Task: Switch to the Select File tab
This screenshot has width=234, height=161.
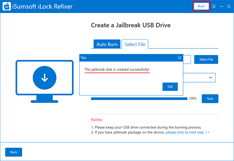Action: 135,44
